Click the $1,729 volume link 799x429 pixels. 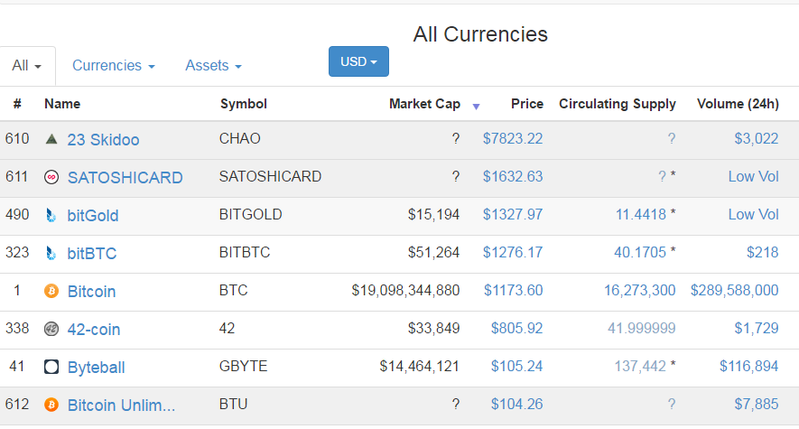point(757,328)
